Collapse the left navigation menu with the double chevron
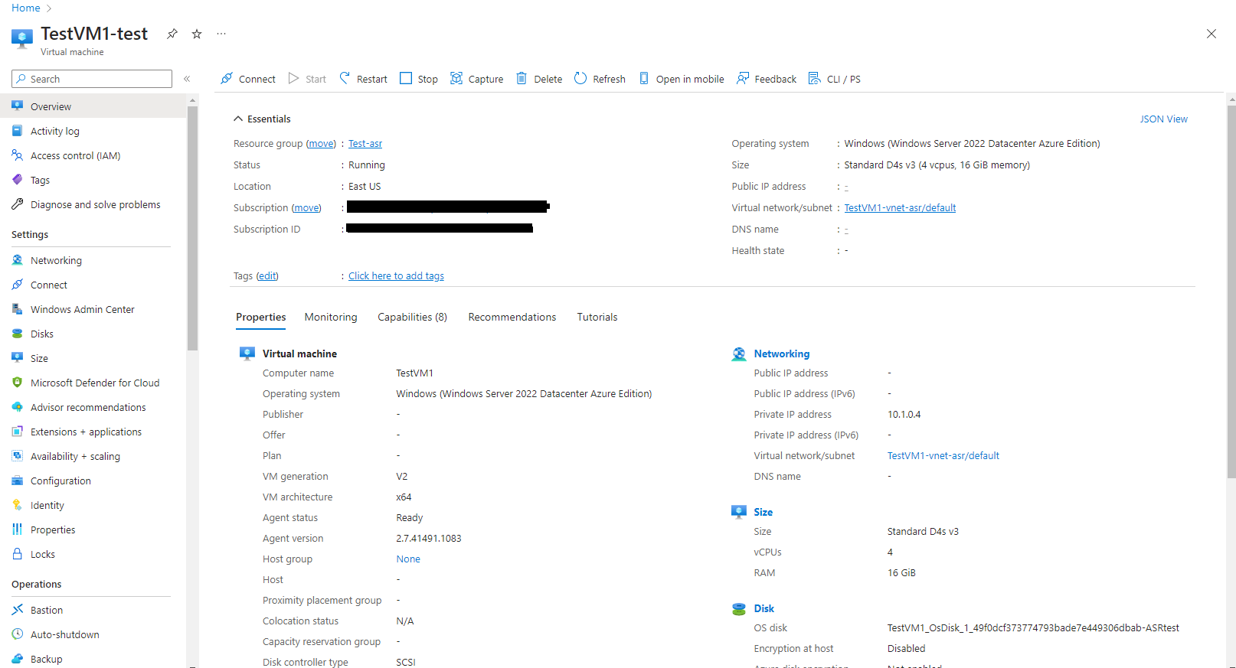This screenshot has height=668, width=1236. click(187, 79)
